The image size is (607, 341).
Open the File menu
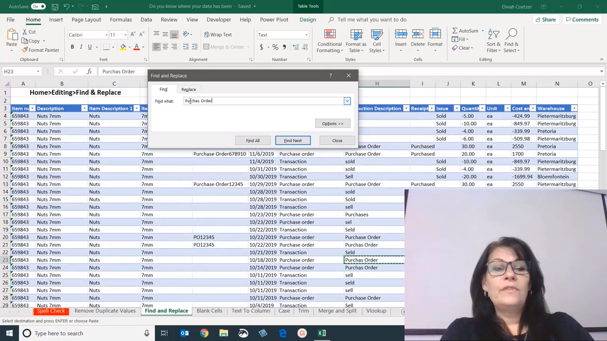10,19
